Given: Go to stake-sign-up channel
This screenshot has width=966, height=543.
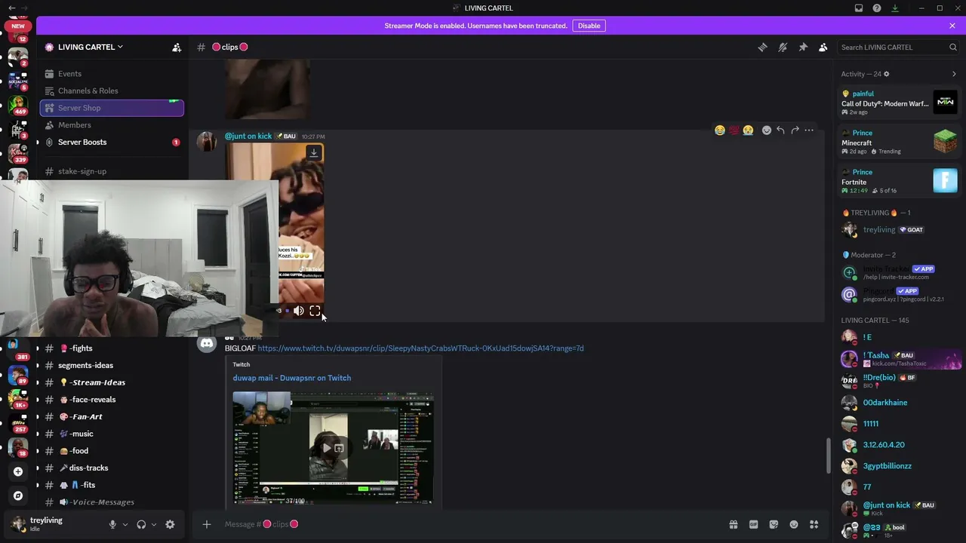Looking at the screenshot, I should coord(110,171).
